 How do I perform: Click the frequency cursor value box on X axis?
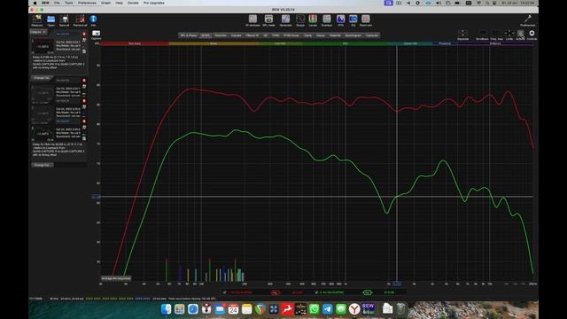(x=397, y=284)
